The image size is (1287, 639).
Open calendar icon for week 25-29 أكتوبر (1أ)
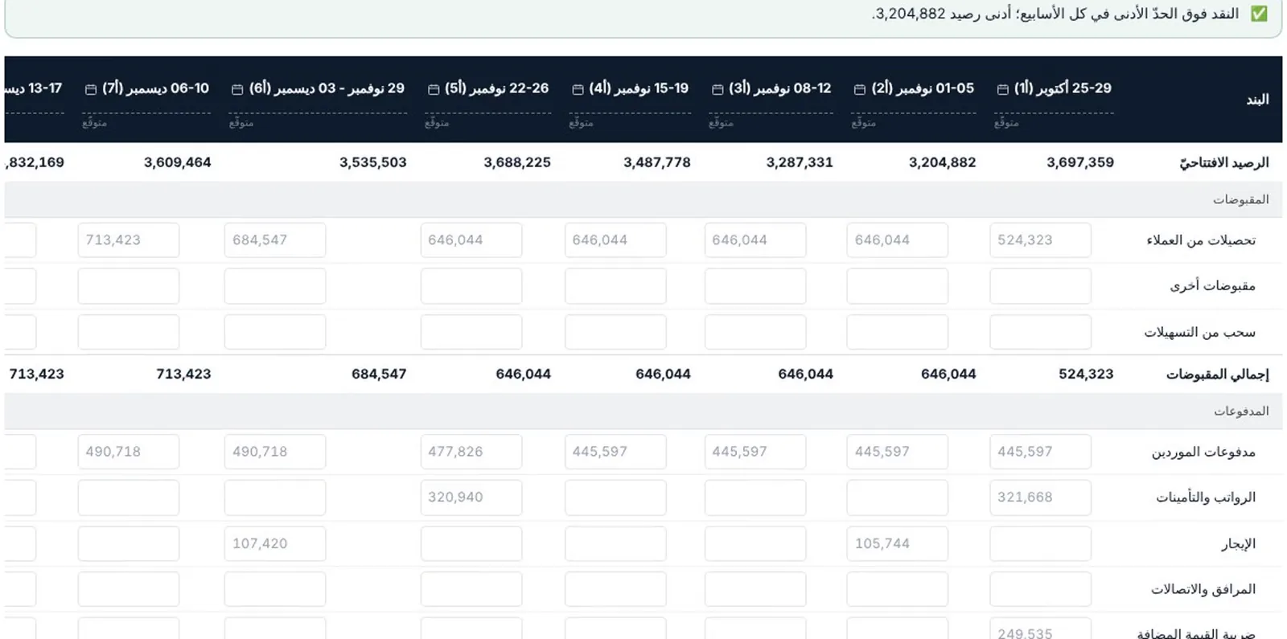coord(1002,89)
